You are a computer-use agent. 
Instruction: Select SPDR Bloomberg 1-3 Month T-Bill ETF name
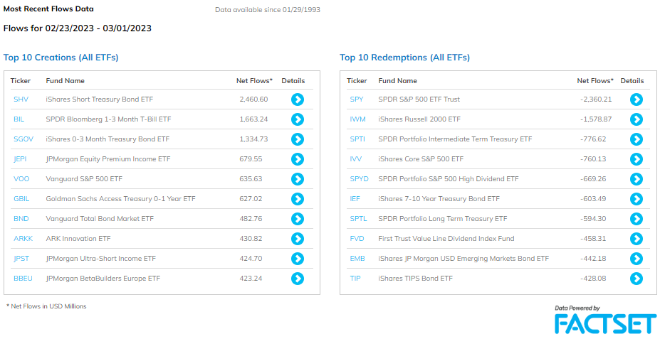(x=109, y=119)
